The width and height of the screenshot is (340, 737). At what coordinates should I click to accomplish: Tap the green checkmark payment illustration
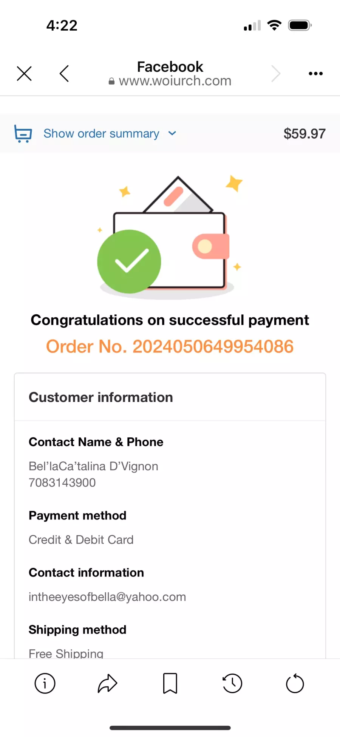pos(129,261)
